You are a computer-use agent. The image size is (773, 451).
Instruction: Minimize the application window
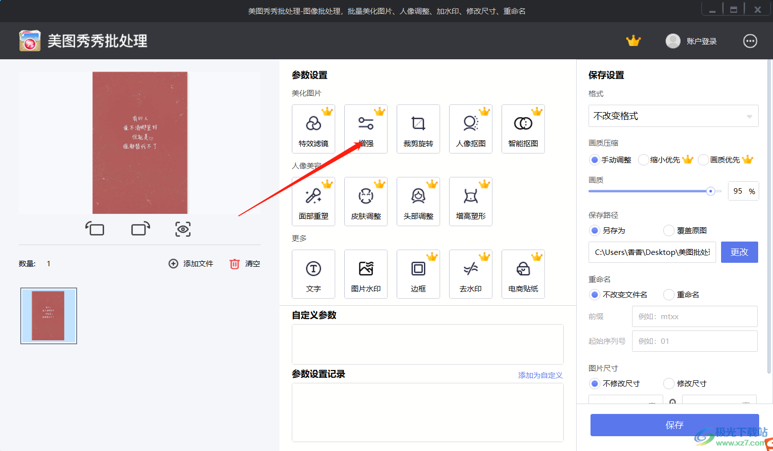[x=712, y=9]
